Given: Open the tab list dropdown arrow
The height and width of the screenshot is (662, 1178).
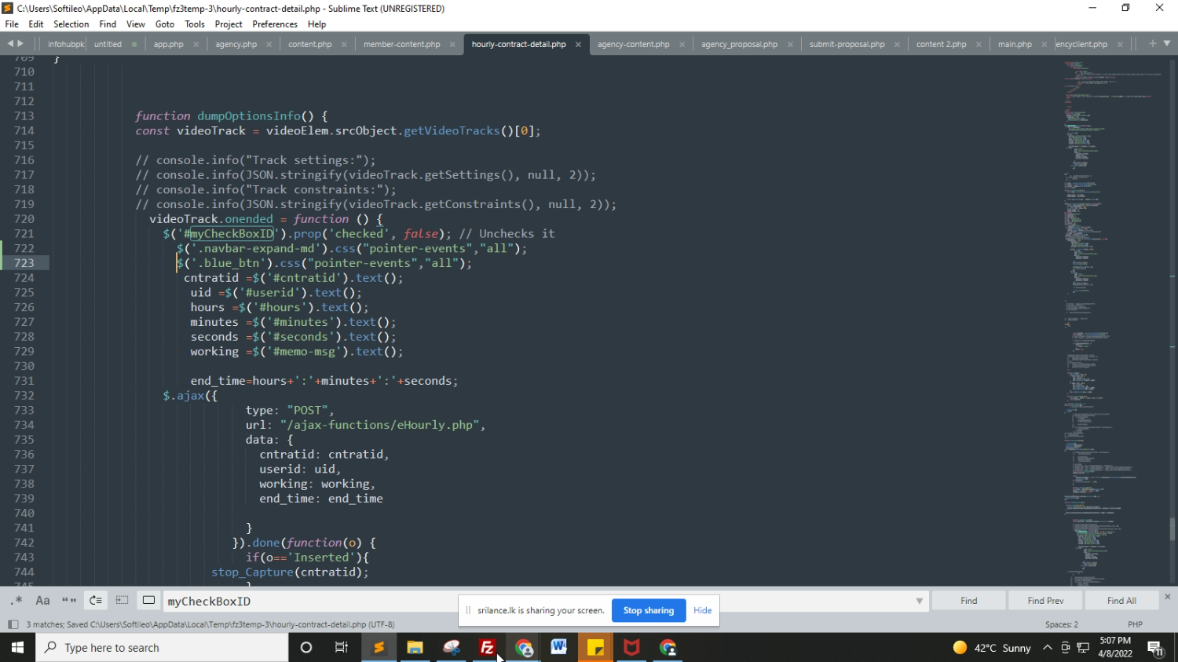Looking at the screenshot, I should 1167,44.
